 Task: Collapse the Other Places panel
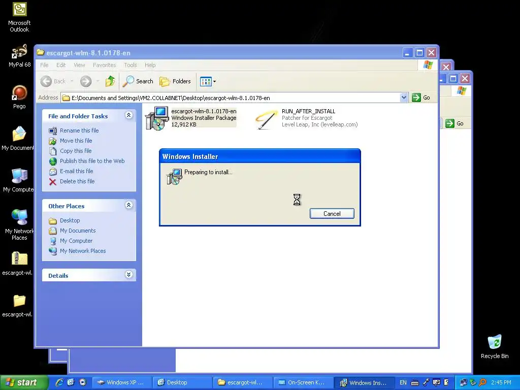[128, 205]
